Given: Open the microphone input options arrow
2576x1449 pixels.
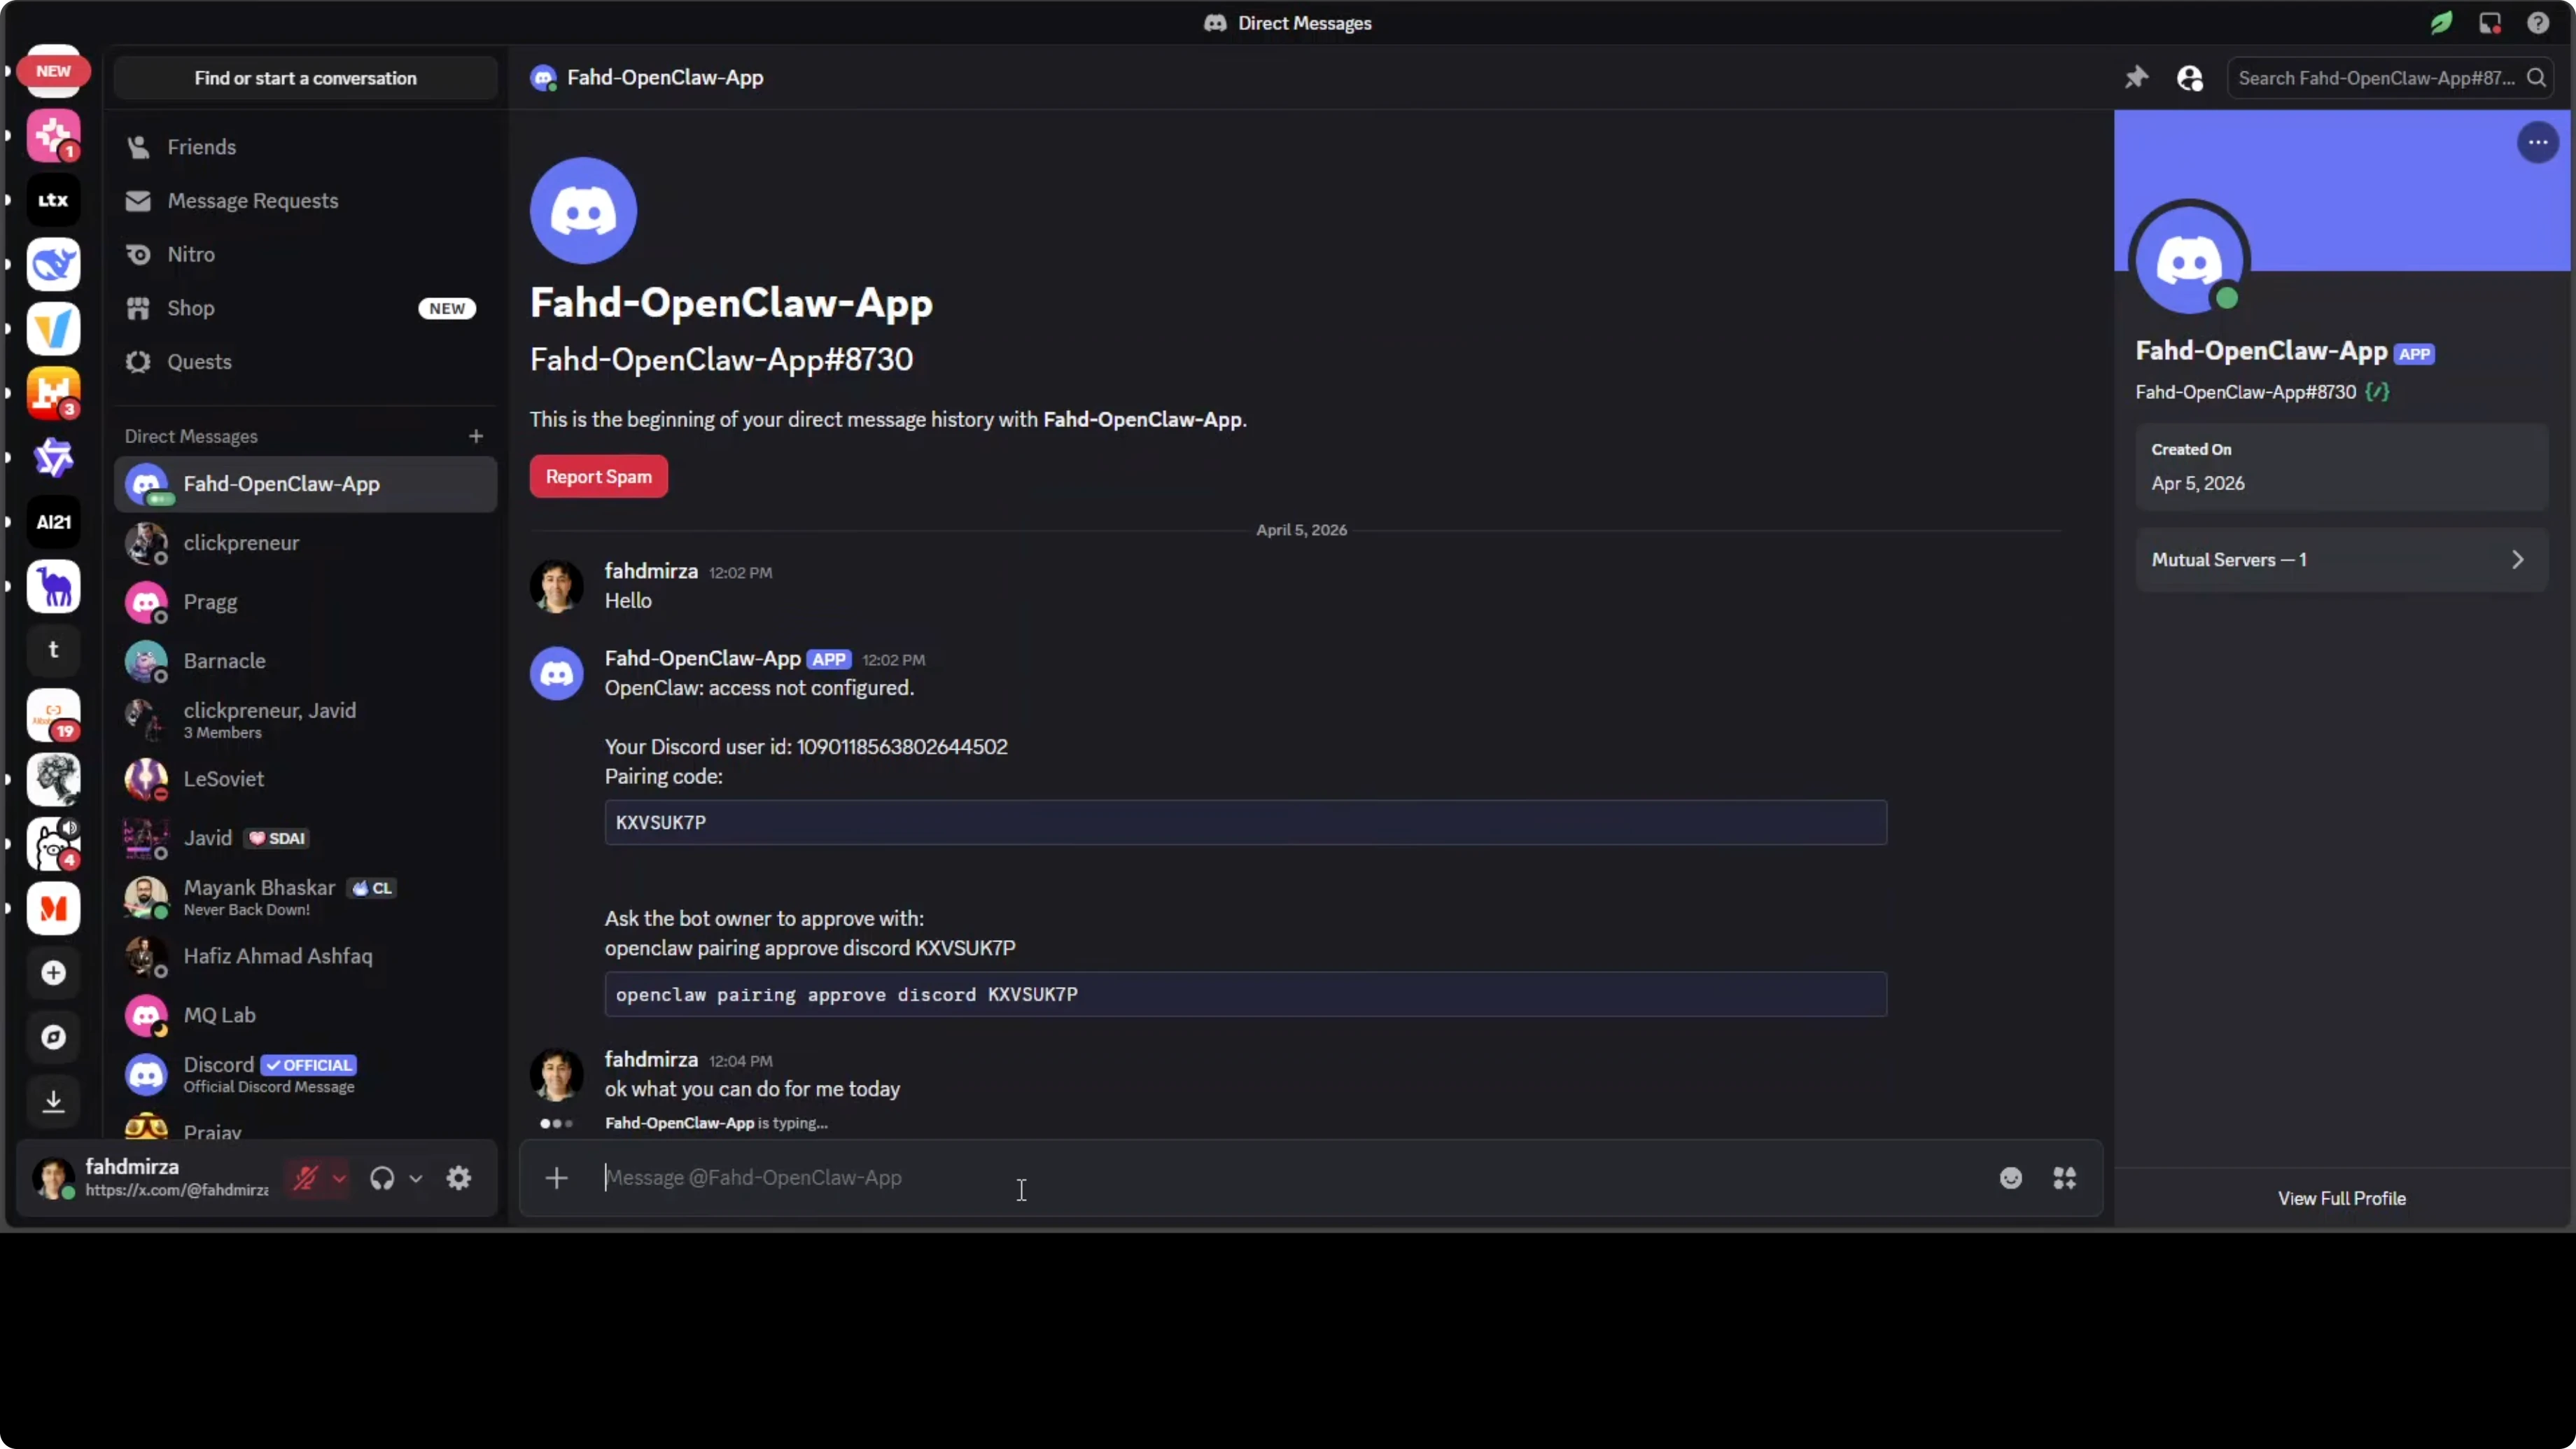Looking at the screenshot, I should [340, 1178].
